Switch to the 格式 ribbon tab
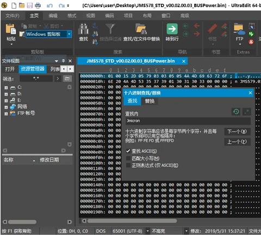This screenshot has height=235, width=261. (72, 16)
